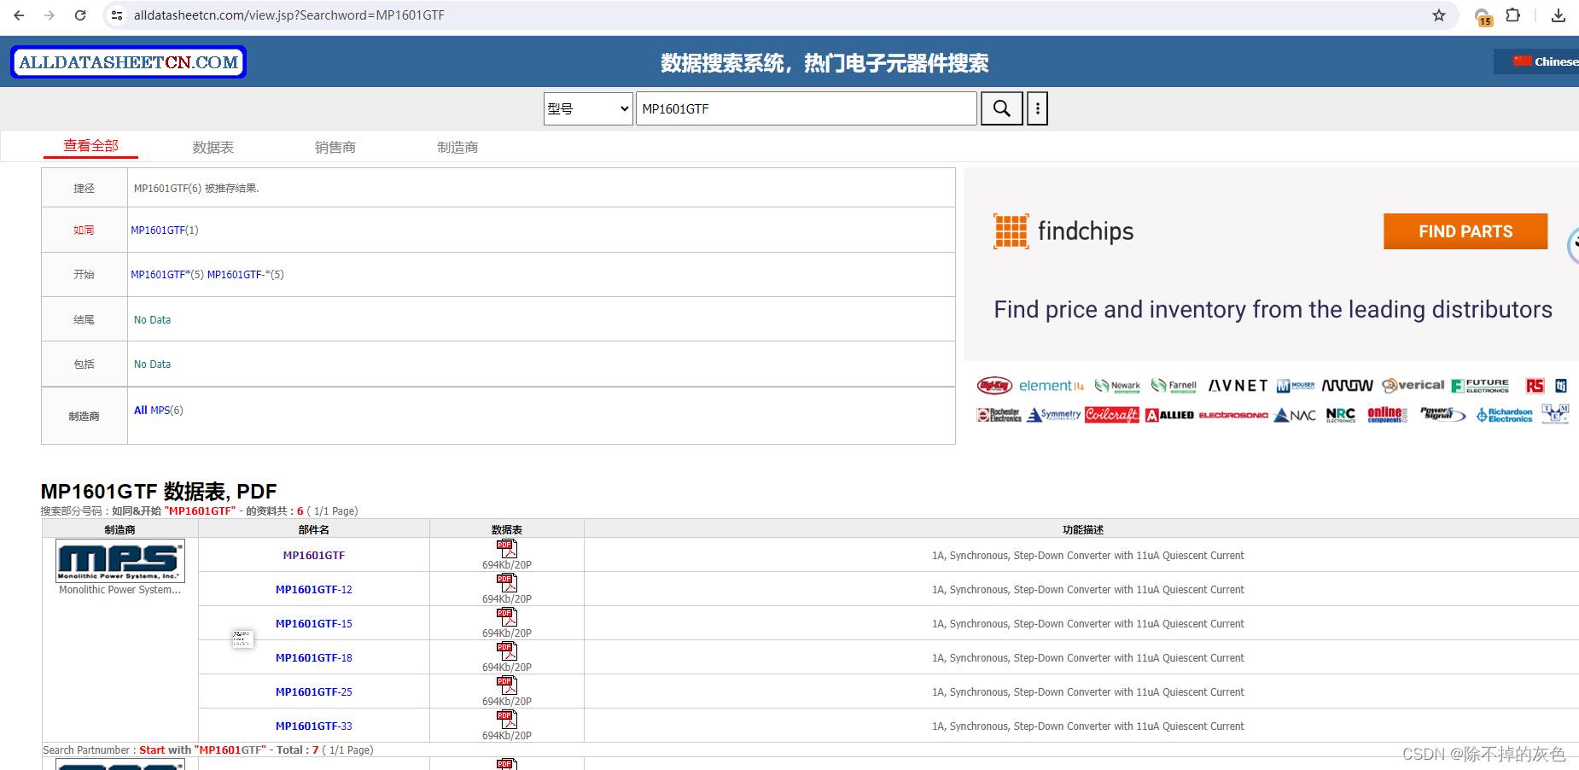
Task: Click the MP1601GTF search input field
Action: [x=807, y=108]
